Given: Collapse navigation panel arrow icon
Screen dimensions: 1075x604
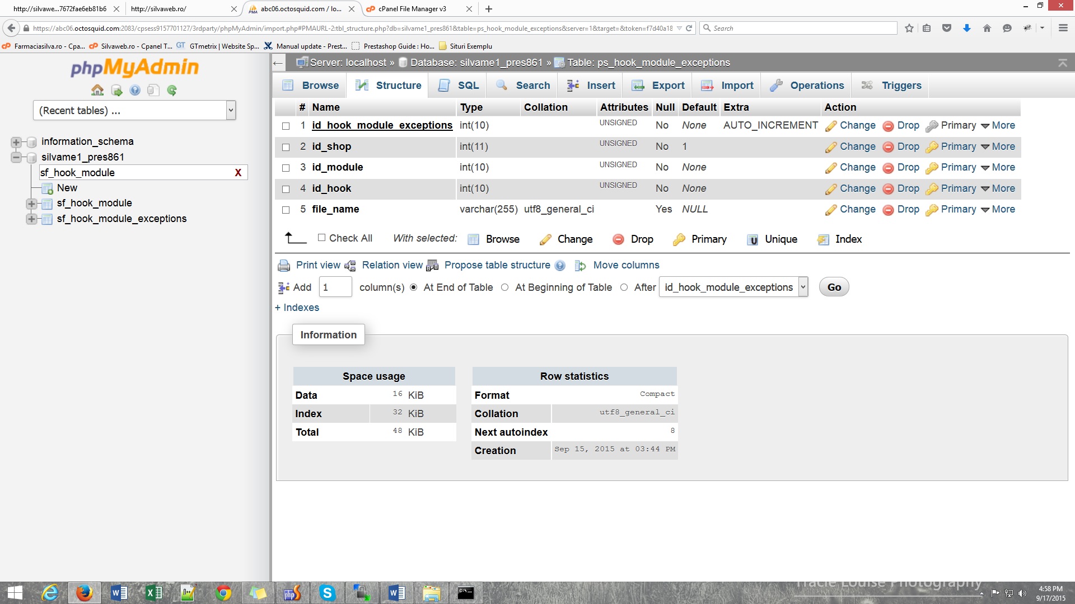Looking at the screenshot, I should point(278,63).
